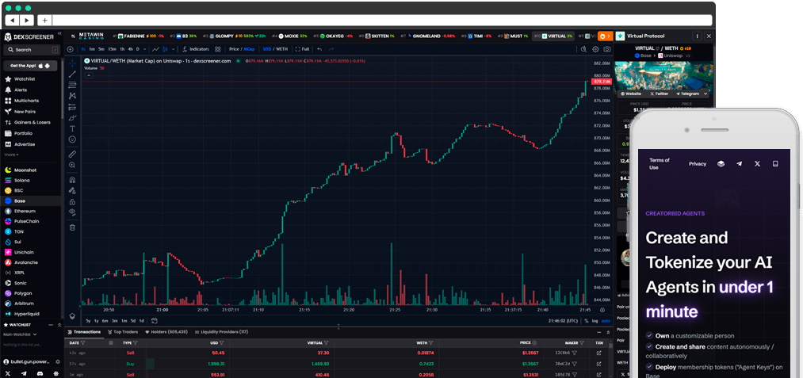Click the Get the App button
This screenshot has height=378, width=803.
30,66
